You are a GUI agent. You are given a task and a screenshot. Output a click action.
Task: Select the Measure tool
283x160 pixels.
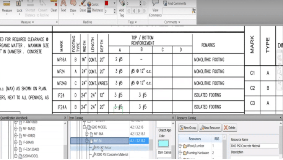pyautogui.click(x=7, y=7)
